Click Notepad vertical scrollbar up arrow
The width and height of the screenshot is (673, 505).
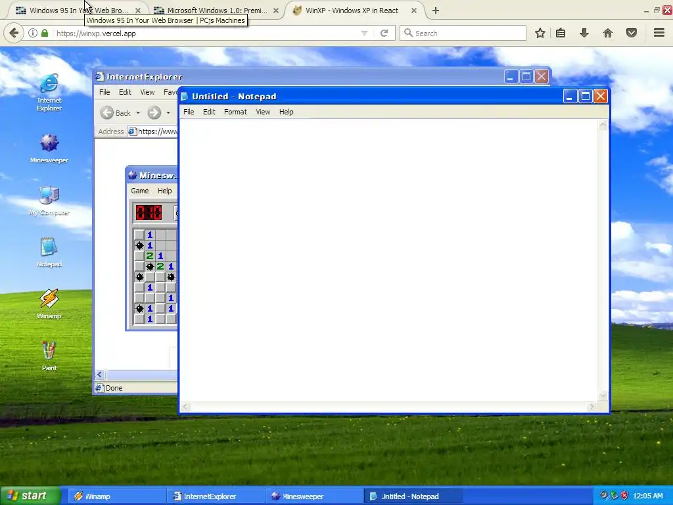(603, 125)
